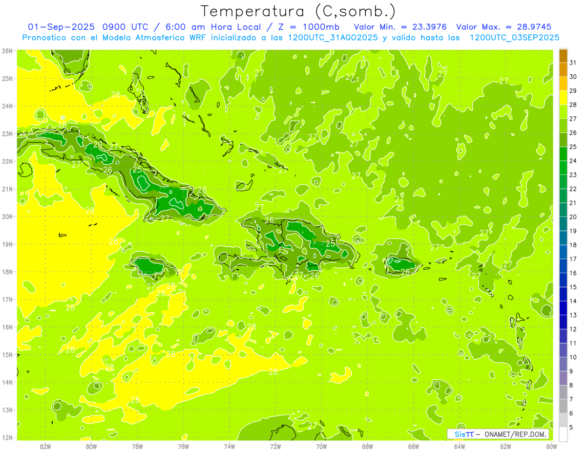Click the longitude axis label "72W"
The width and height of the screenshot is (586, 453).
275,446
